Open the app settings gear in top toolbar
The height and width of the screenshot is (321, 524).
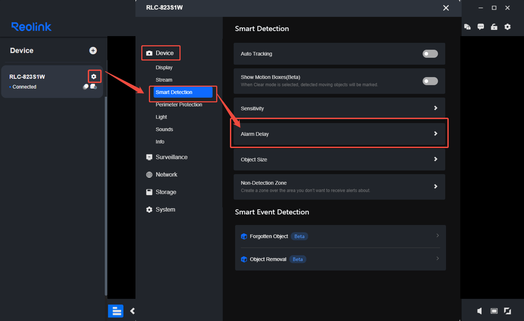tap(507, 27)
